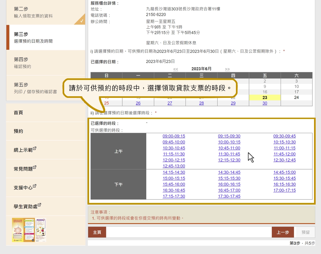Screen dimensions: 321x254
Task: Click the highlighted date 23
Action: pyautogui.click(x=265, y=97)
